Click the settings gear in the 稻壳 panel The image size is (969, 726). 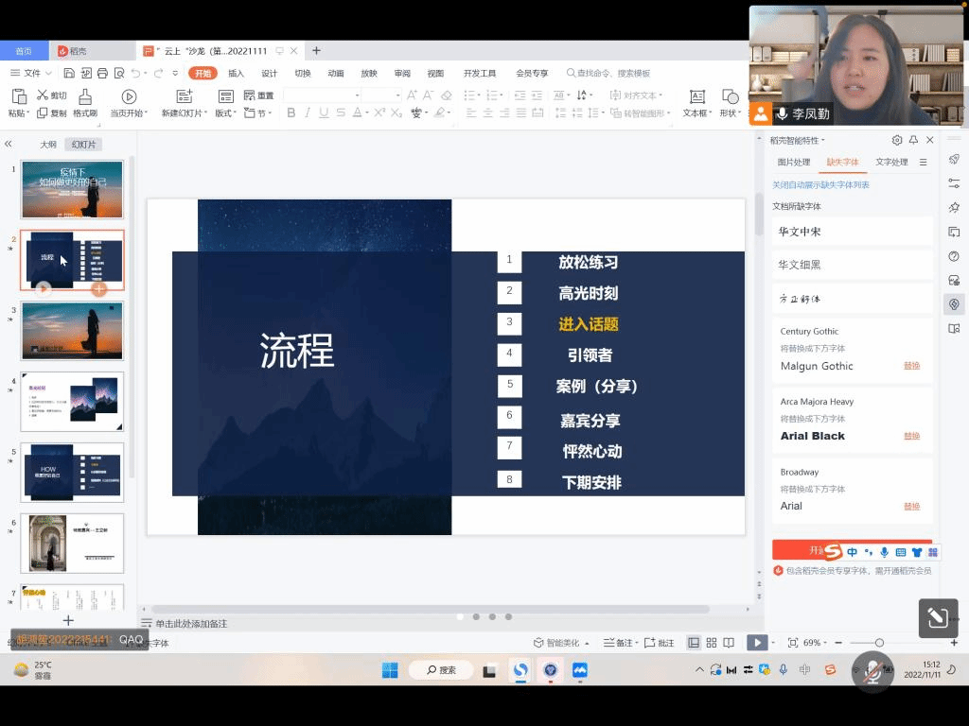pyautogui.click(x=897, y=140)
